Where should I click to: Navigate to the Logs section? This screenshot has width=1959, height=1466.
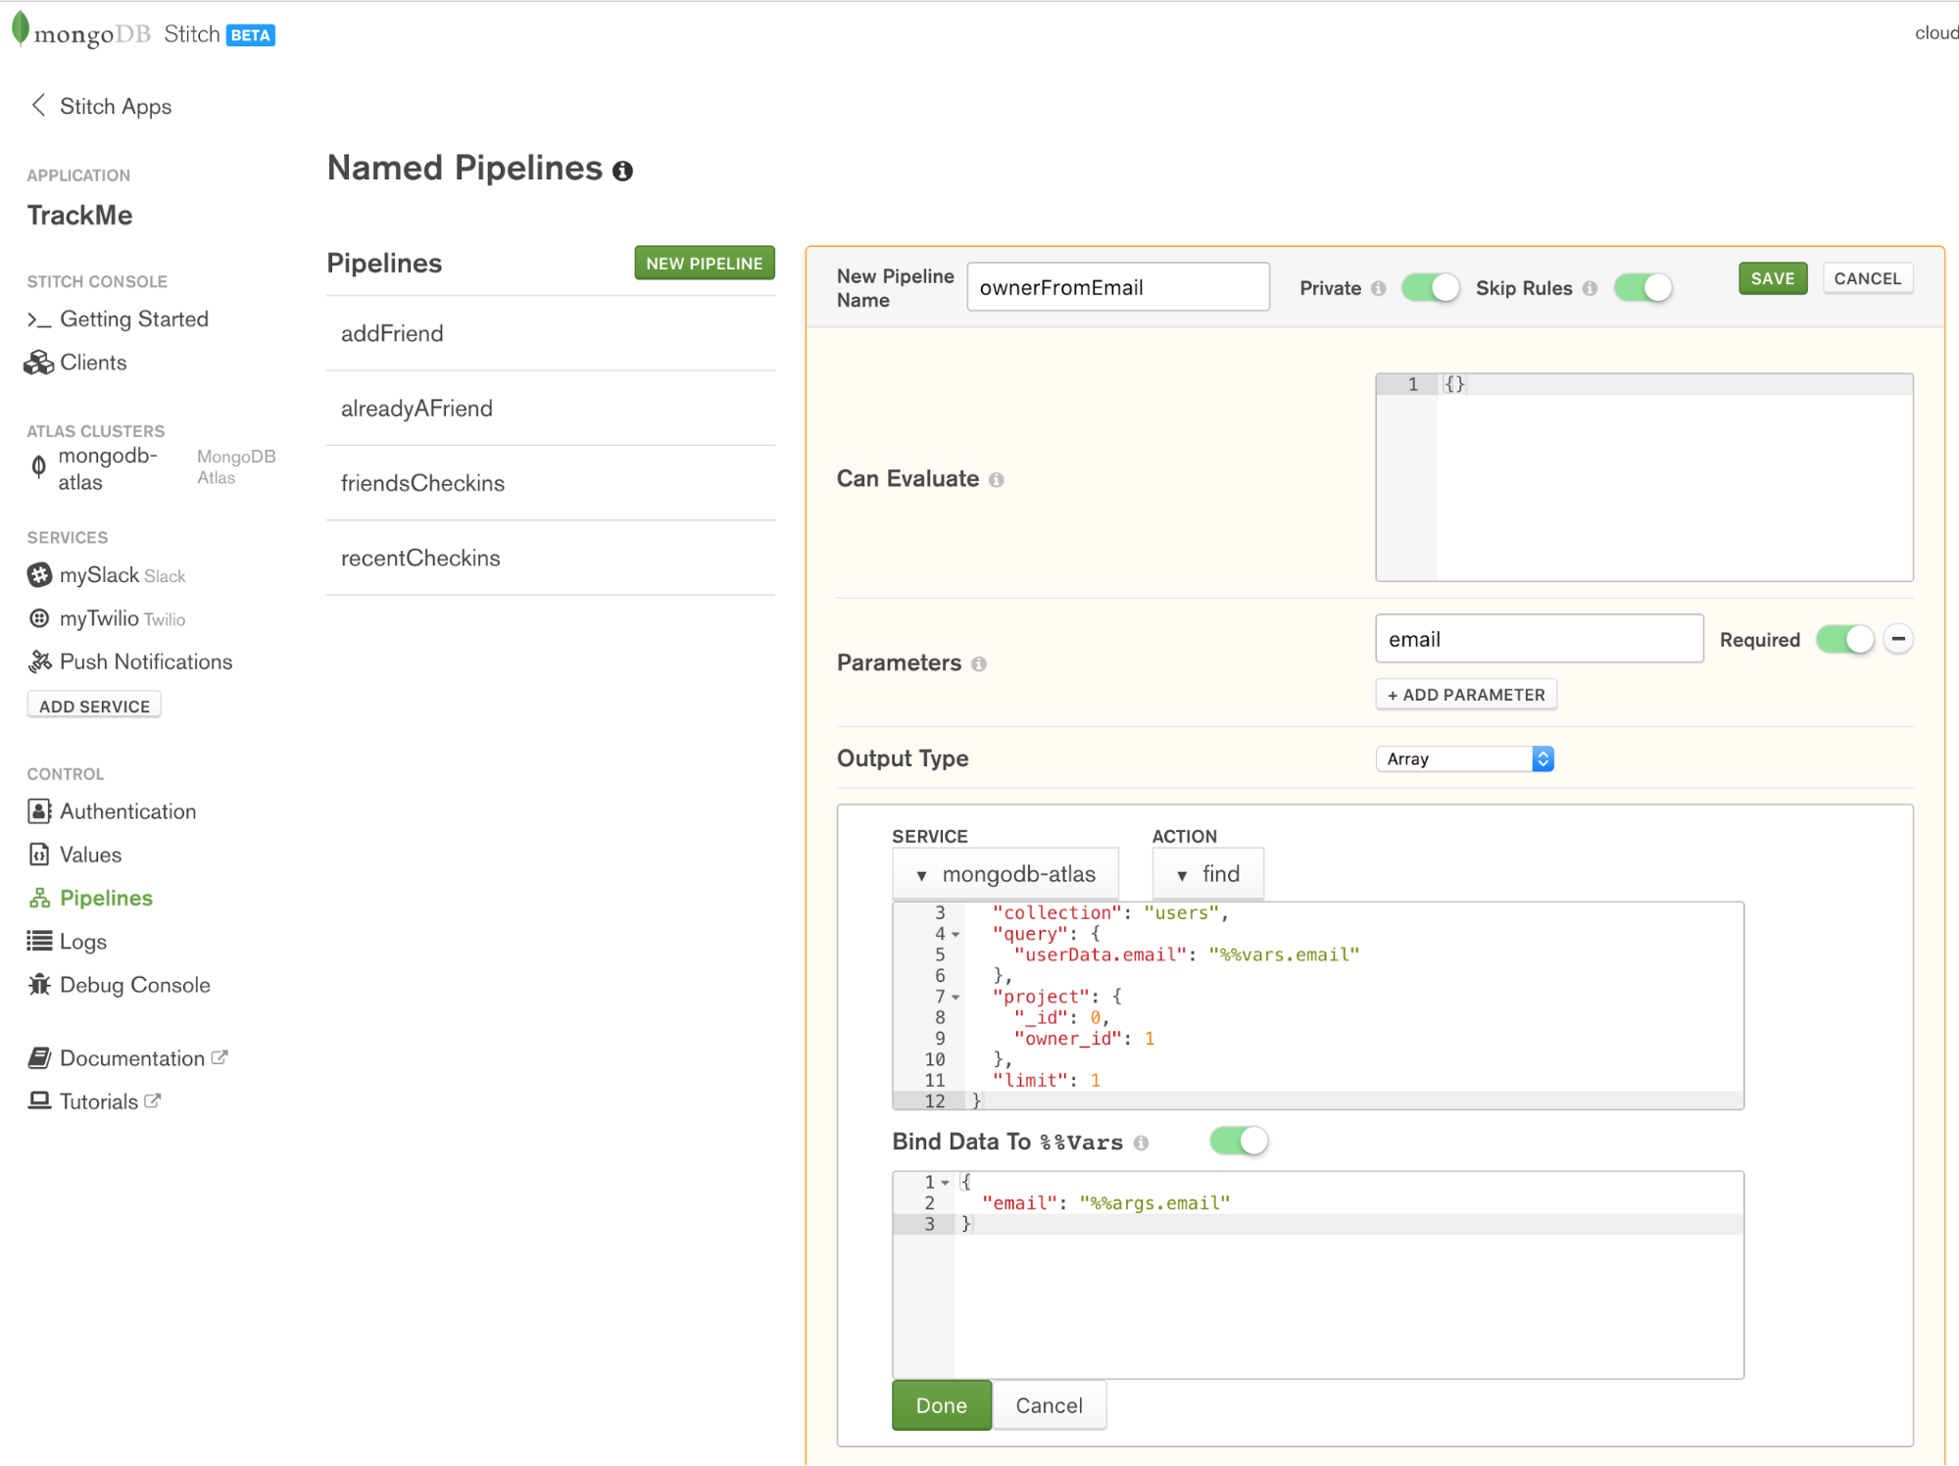82,941
